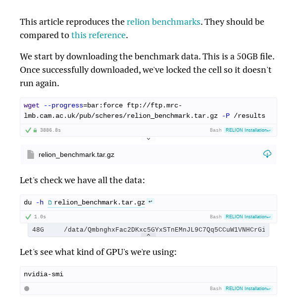Image resolution: width=297 pixels, height=297 pixels.
Task: Click the green checkmark on wget cell
Action: coord(28,130)
